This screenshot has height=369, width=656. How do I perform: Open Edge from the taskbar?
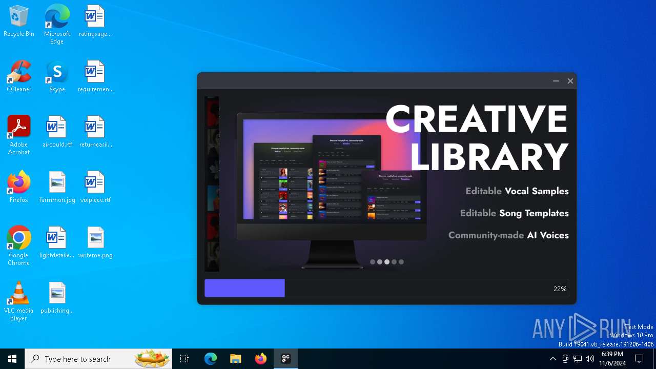tap(211, 359)
